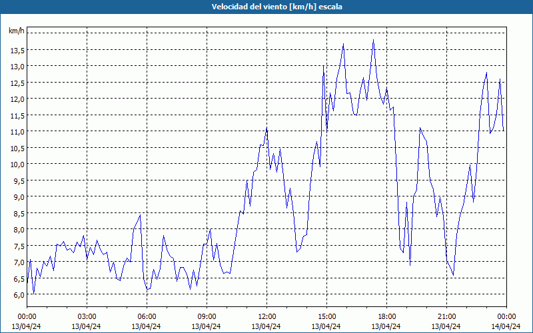Click the '13/04/24' date under 09:00
Viewport: 533px width, 333px height.
(x=207, y=326)
